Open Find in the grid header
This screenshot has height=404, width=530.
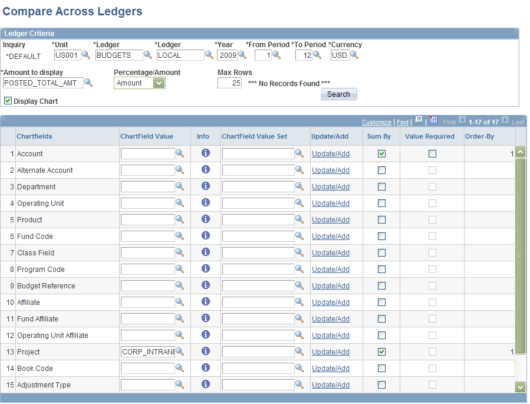point(403,122)
